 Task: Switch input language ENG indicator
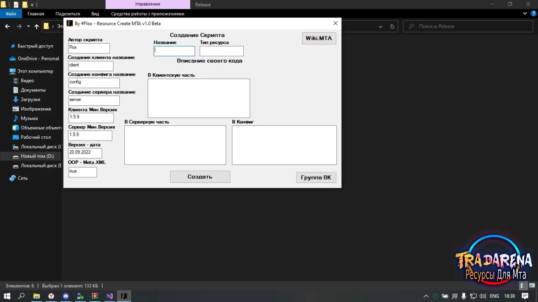(494, 296)
